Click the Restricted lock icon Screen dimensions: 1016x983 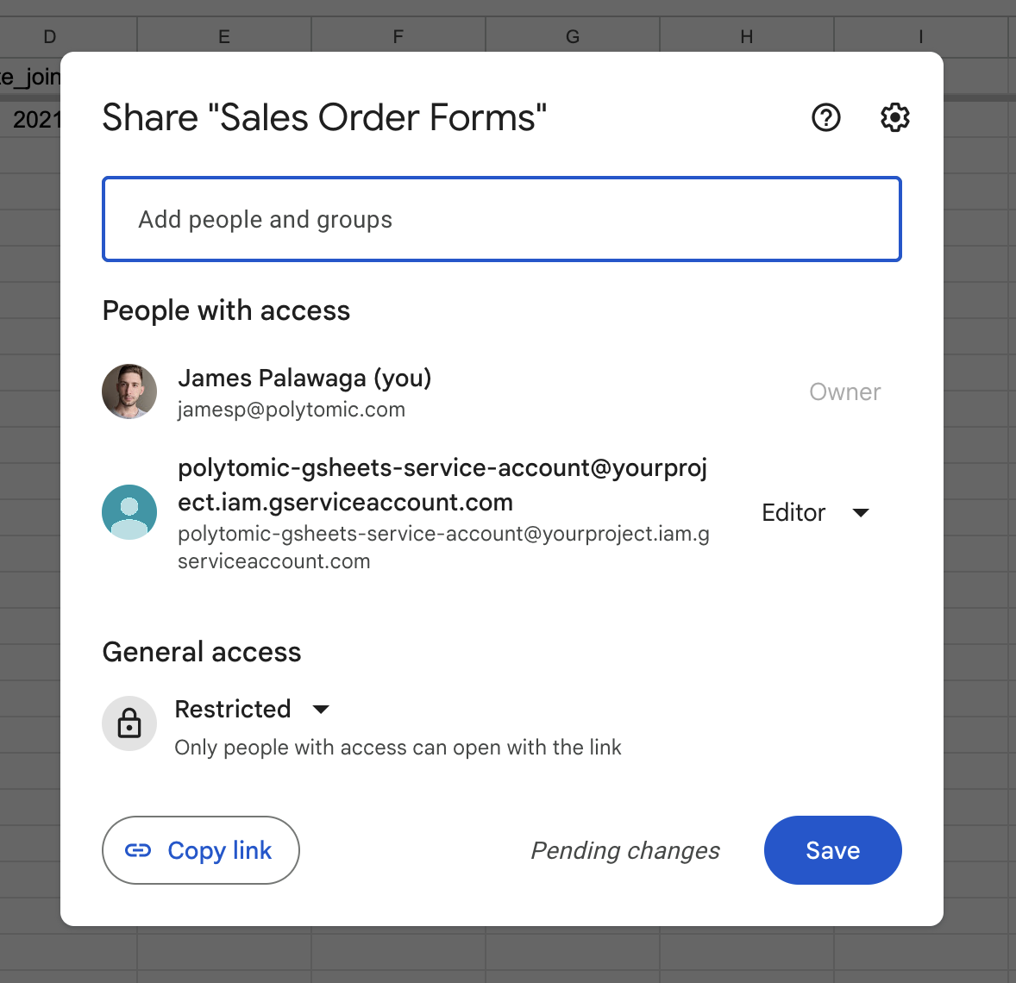point(129,723)
